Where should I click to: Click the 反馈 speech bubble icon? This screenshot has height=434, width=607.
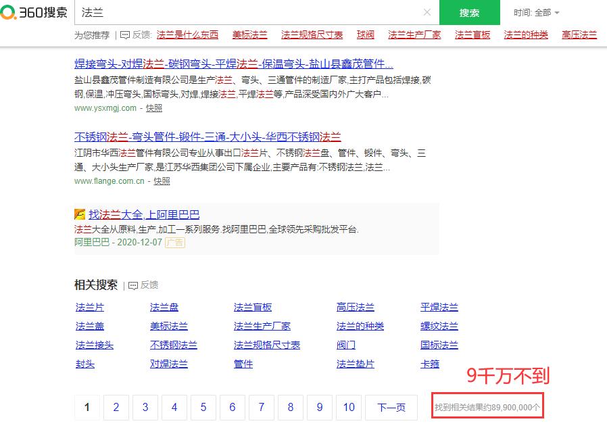click(126, 34)
